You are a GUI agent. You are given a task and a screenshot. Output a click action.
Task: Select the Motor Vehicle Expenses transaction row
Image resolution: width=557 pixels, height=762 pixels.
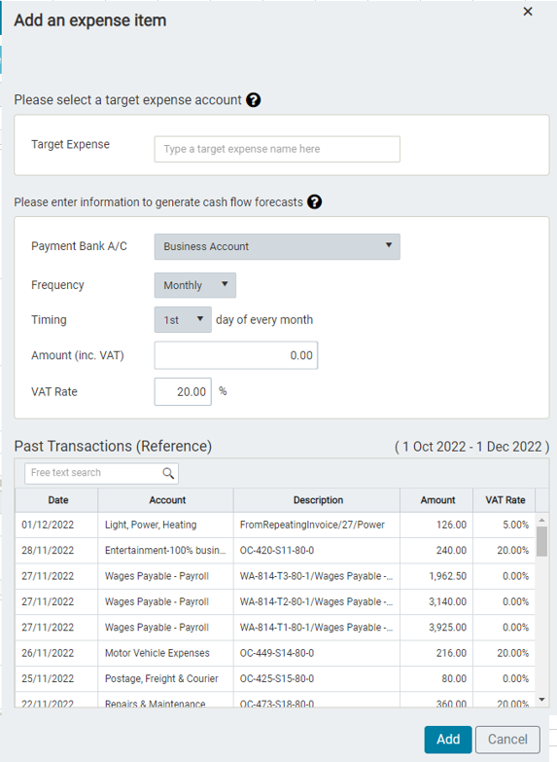(x=275, y=653)
